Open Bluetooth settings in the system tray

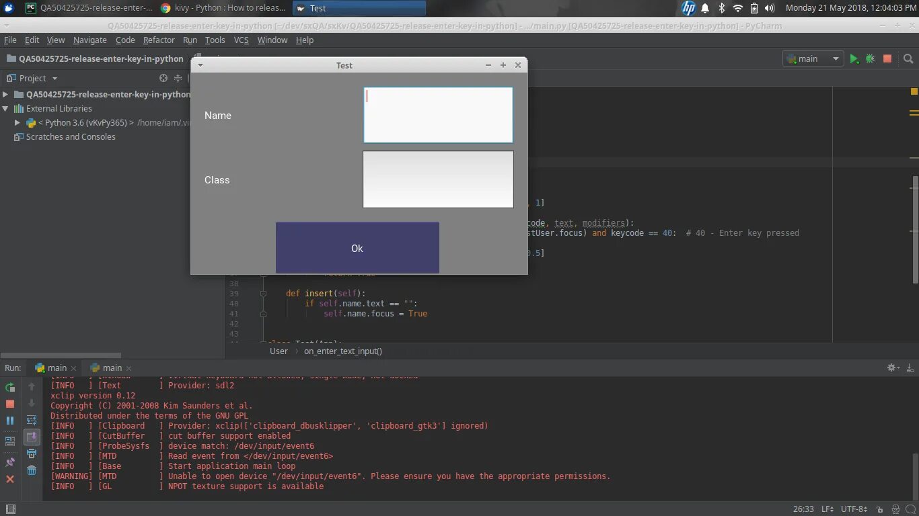[x=722, y=8]
